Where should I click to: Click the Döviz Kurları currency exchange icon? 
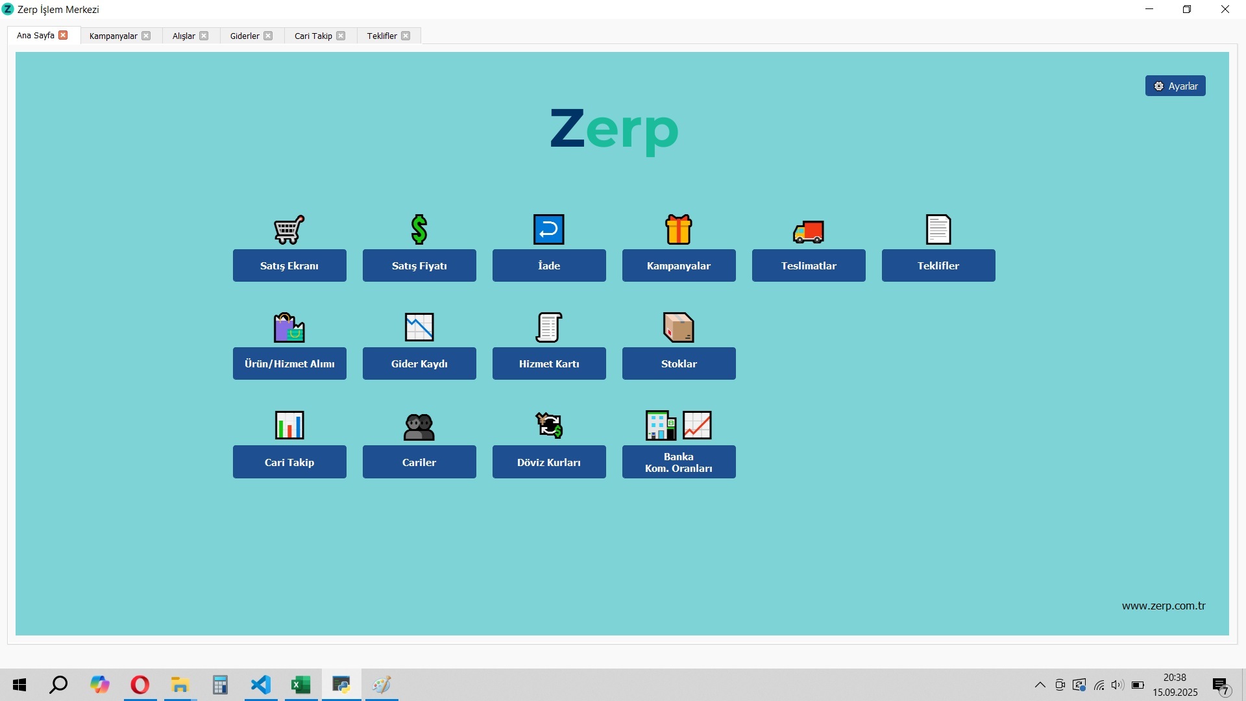click(548, 425)
